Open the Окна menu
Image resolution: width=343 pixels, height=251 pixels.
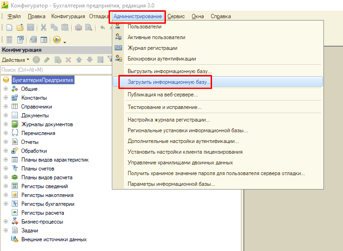click(x=198, y=16)
